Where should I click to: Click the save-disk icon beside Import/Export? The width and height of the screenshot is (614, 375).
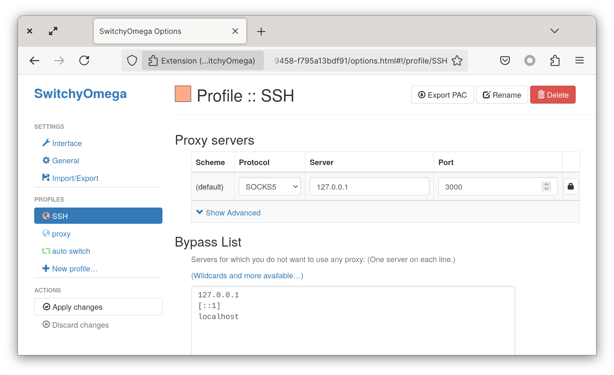[46, 177]
